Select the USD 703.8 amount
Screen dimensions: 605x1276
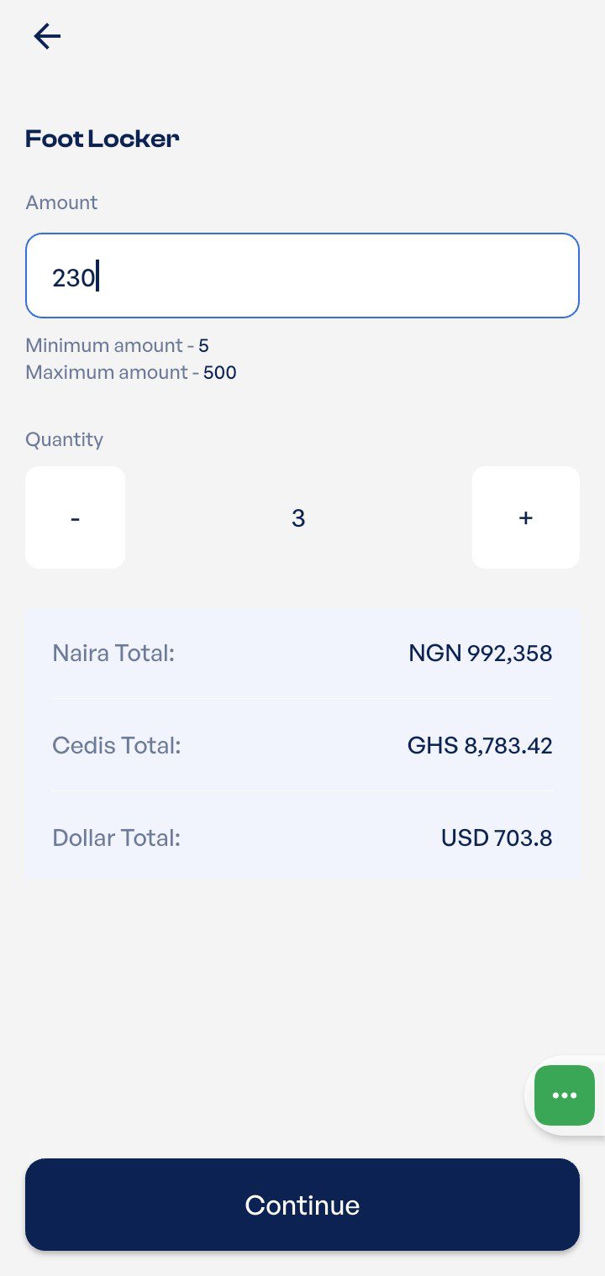(x=497, y=838)
